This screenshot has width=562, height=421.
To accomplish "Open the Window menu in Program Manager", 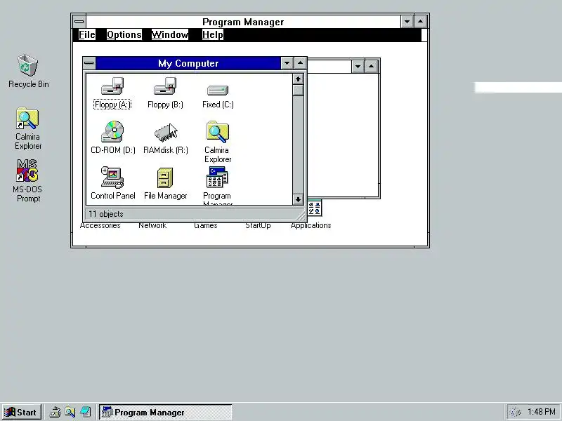I will [x=169, y=34].
